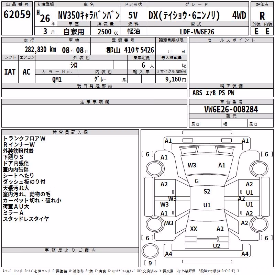Click the note カーペット切れ・破れ小
The width and height of the screenshot is (275, 275).
(x=32, y=200)
